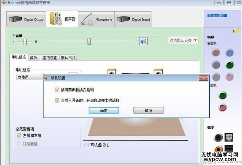Screen dimensions: 242x165
Task: Click the pink front panel jack
Action: pyautogui.click(x=223, y=107)
